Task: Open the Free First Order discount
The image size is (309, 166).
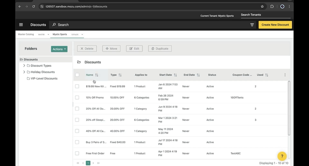Action: coord(95,153)
